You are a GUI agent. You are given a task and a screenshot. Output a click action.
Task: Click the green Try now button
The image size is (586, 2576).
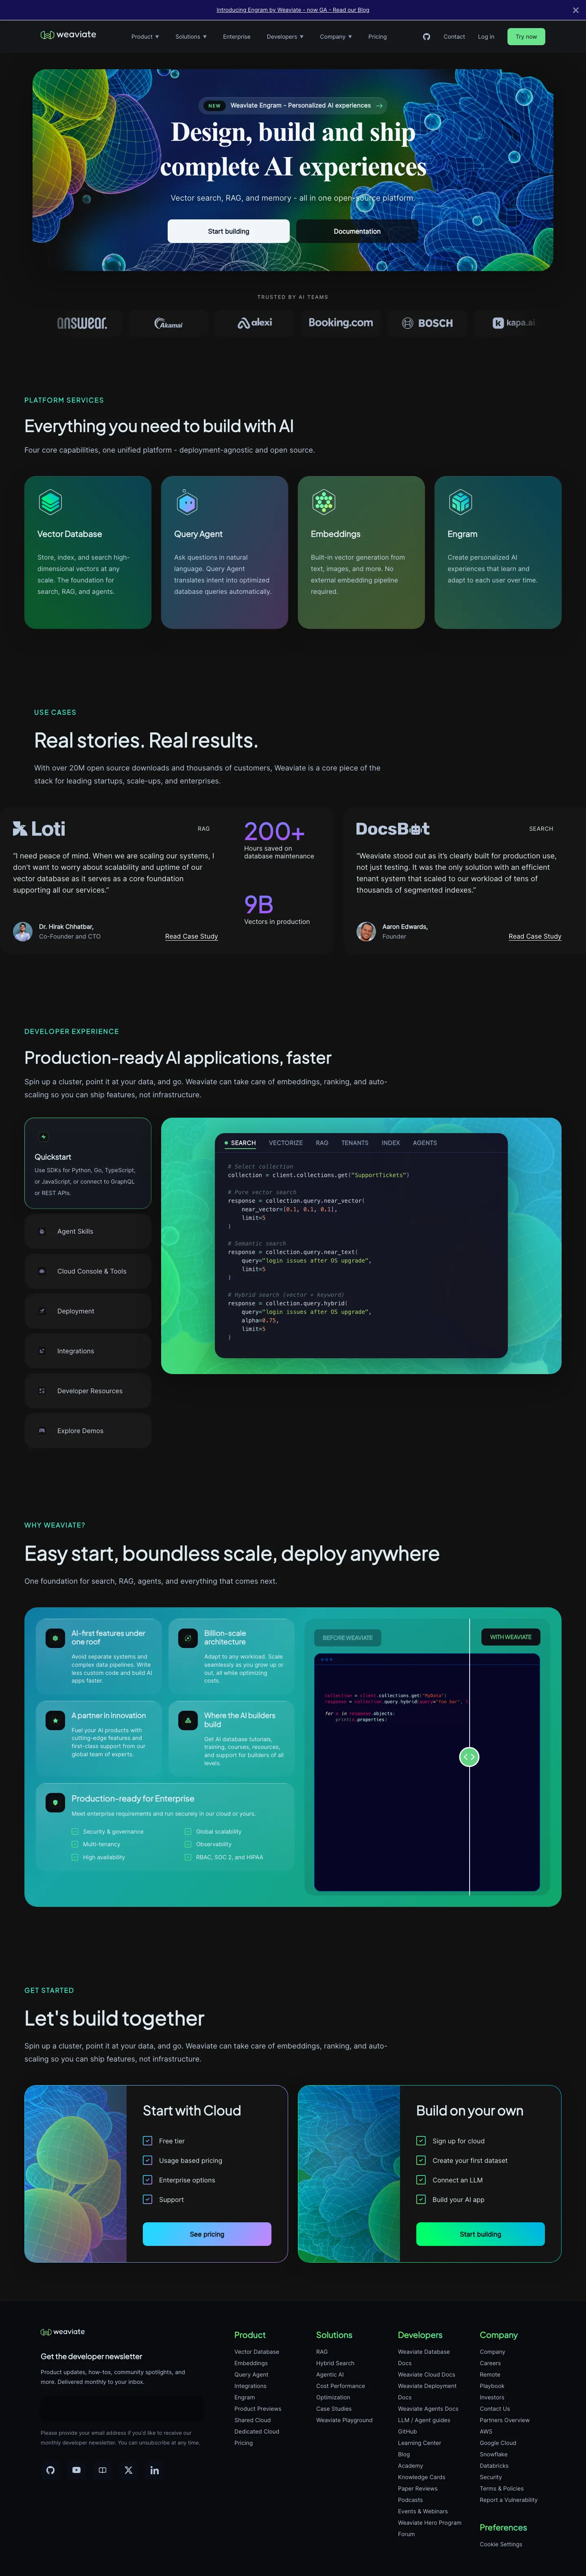coord(526,37)
